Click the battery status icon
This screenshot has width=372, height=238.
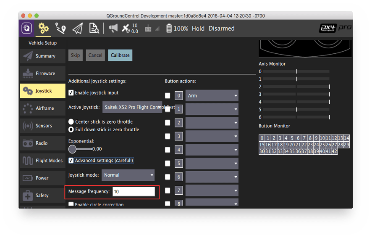pyautogui.click(x=169, y=28)
